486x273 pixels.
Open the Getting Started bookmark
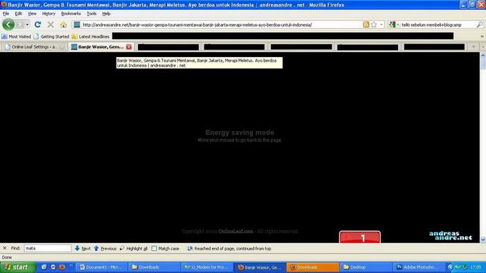[x=51, y=36]
